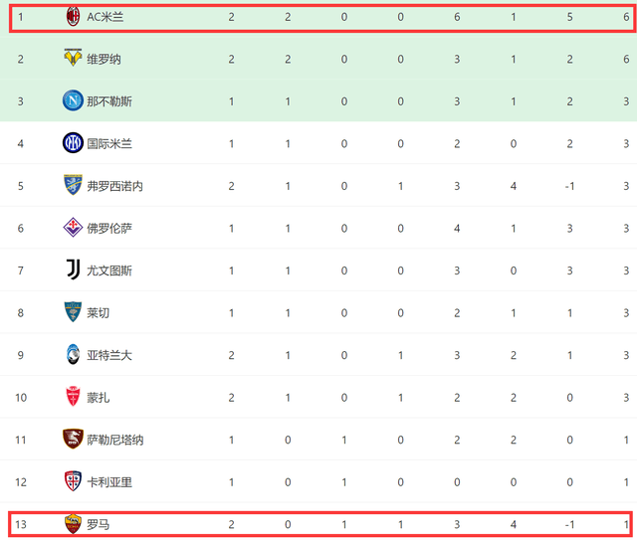Click the 罗马 wolf crest
Viewport: 637px width, 542px height.
[x=73, y=524]
